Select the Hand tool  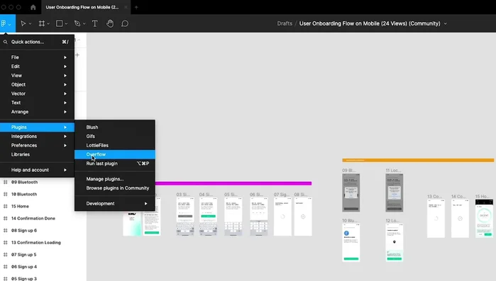(x=110, y=23)
